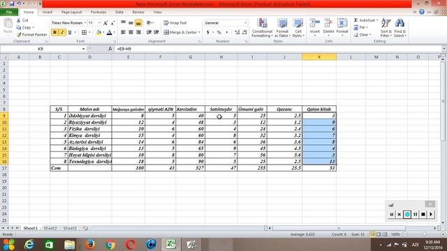The height and width of the screenshot is (251, 447).
Task: Increase indent
Action: click(156, 33)
